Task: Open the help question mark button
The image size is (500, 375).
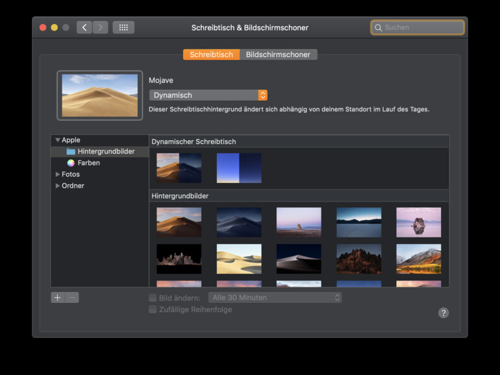Action: tap(444, 313)
